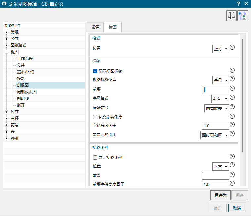Expand the 常规 tree node
The image size is (251, 216).
click(x=6, y=32)
